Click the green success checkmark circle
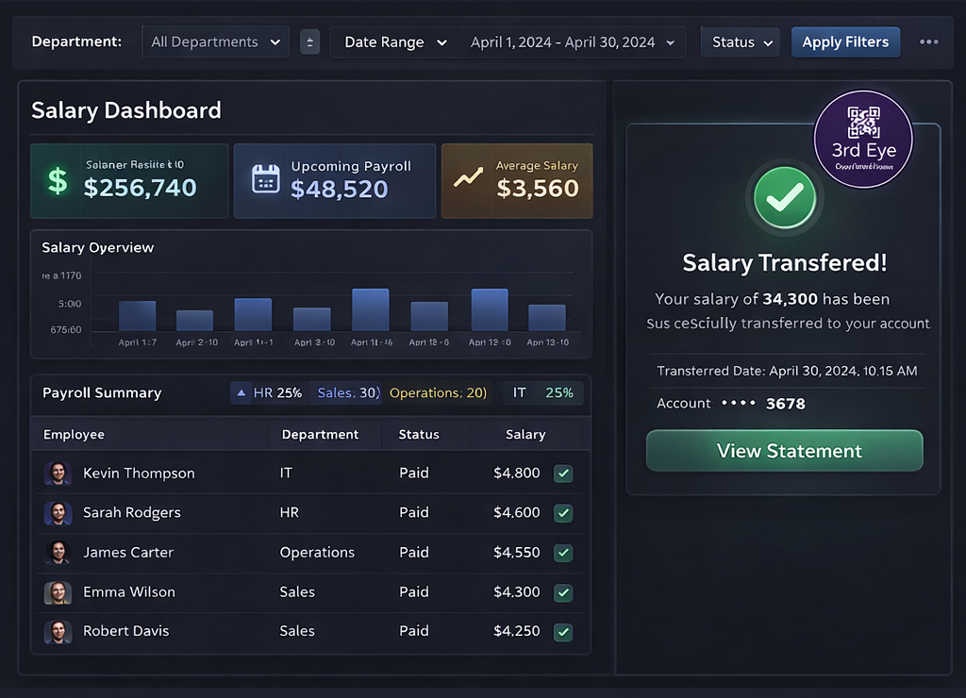966x698 pixels. click(784, 198)
